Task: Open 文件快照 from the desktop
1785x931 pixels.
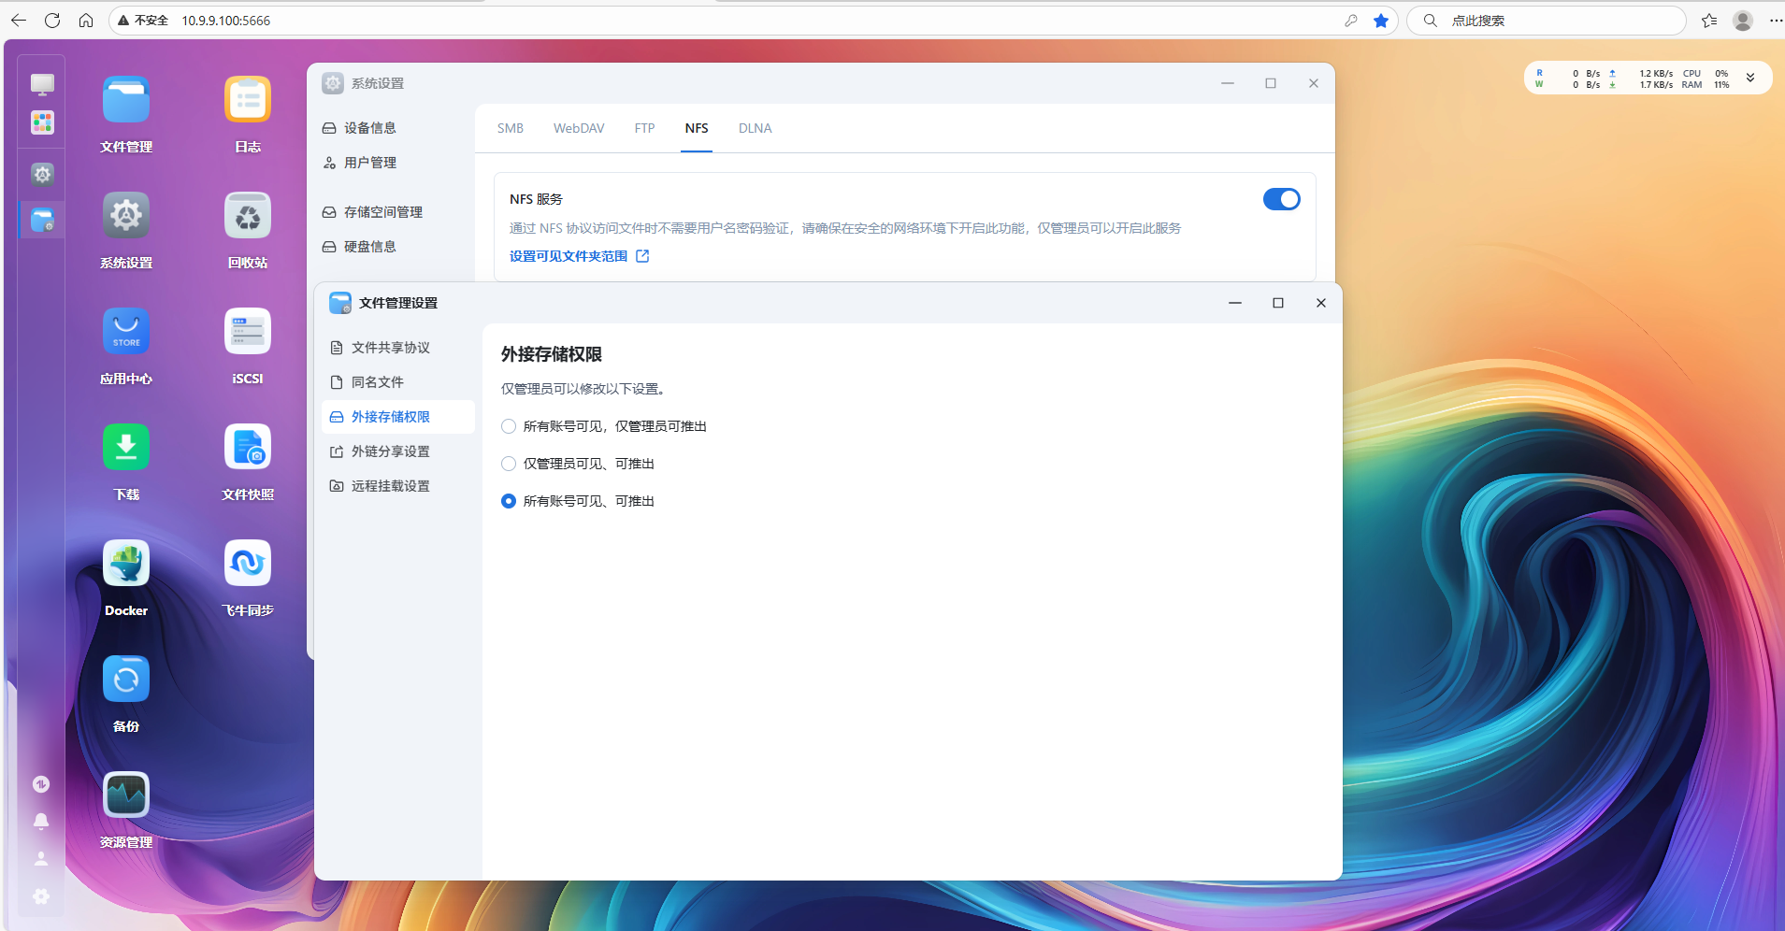Action: (x=248, y=448)
